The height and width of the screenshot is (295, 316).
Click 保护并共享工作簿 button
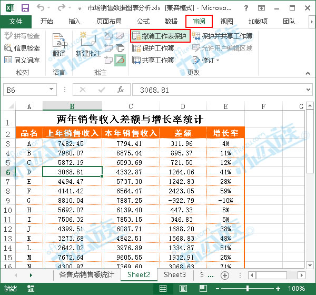click(x=222, y=36)
